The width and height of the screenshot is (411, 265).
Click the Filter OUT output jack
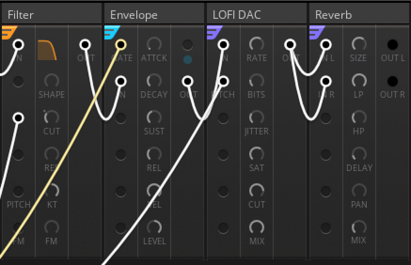click(85, 45)
